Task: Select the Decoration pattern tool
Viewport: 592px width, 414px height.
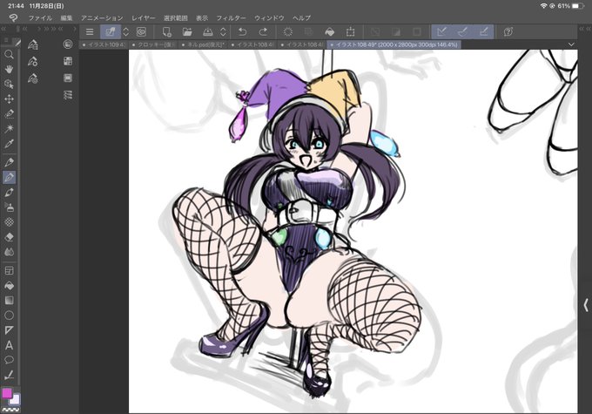Action: [x=9, y=222]
